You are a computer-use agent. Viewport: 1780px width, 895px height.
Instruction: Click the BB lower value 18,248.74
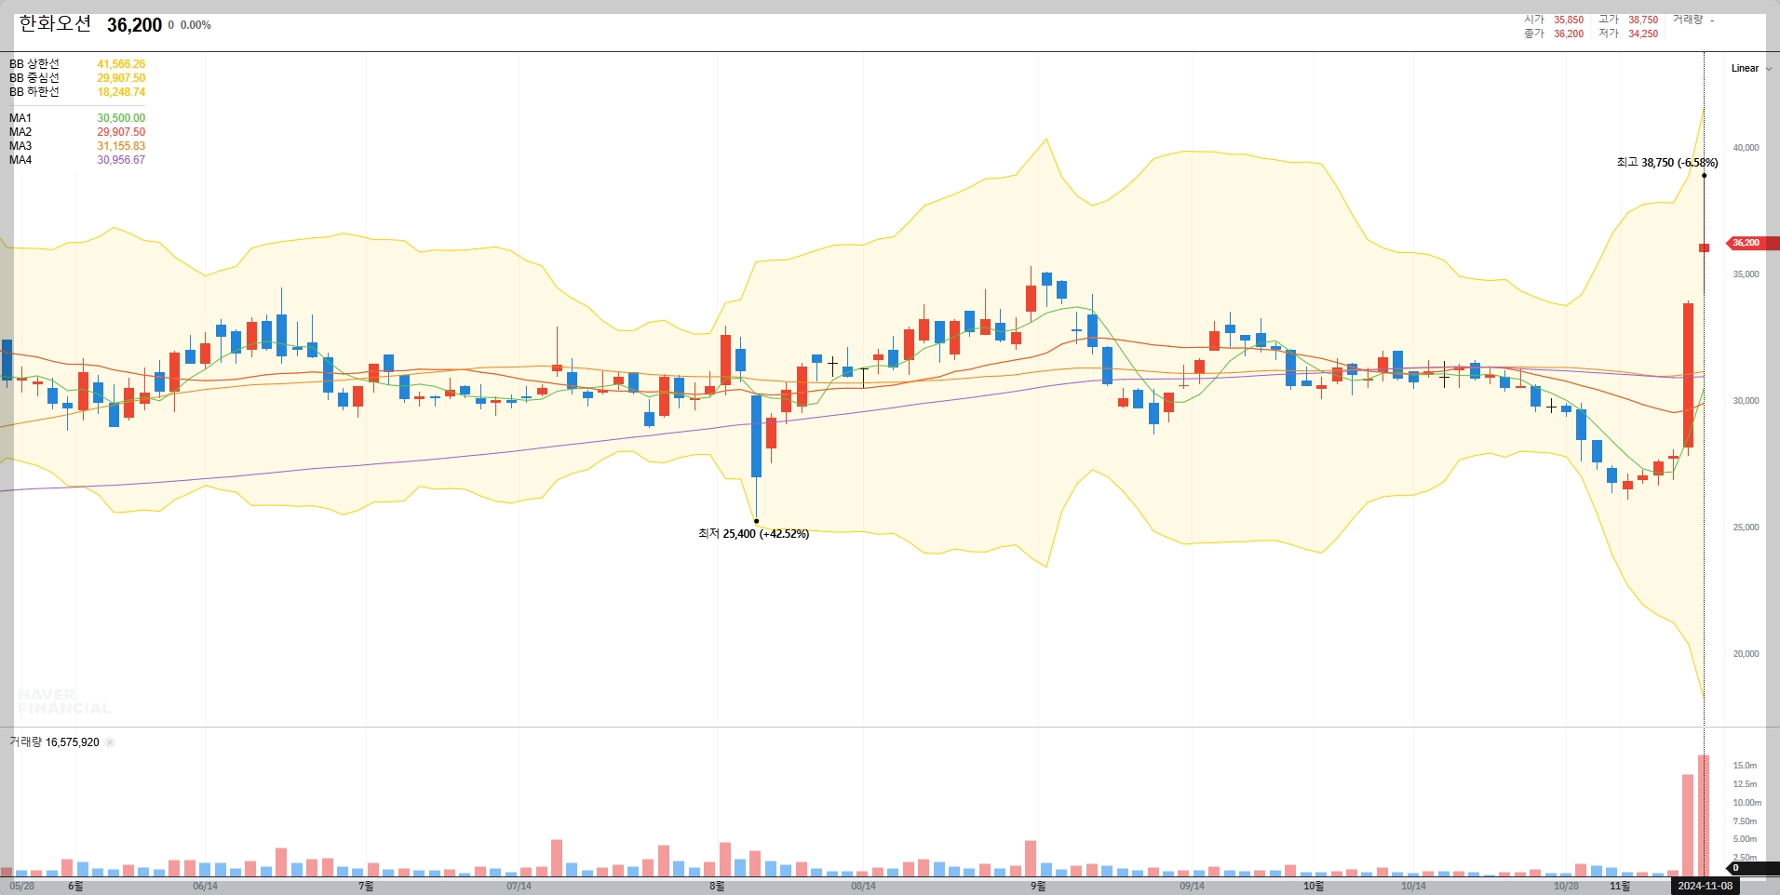tap(121, 92)
